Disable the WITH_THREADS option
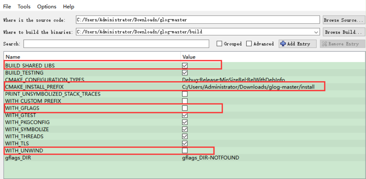This screenshot has width=366, height=179. coord(185,136)
